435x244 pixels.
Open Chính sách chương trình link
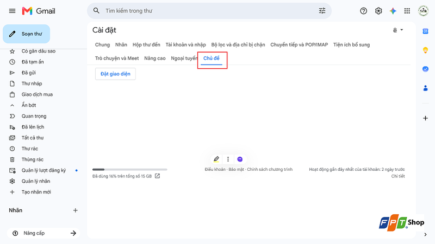pyautogui.click(x=270, y=169)
